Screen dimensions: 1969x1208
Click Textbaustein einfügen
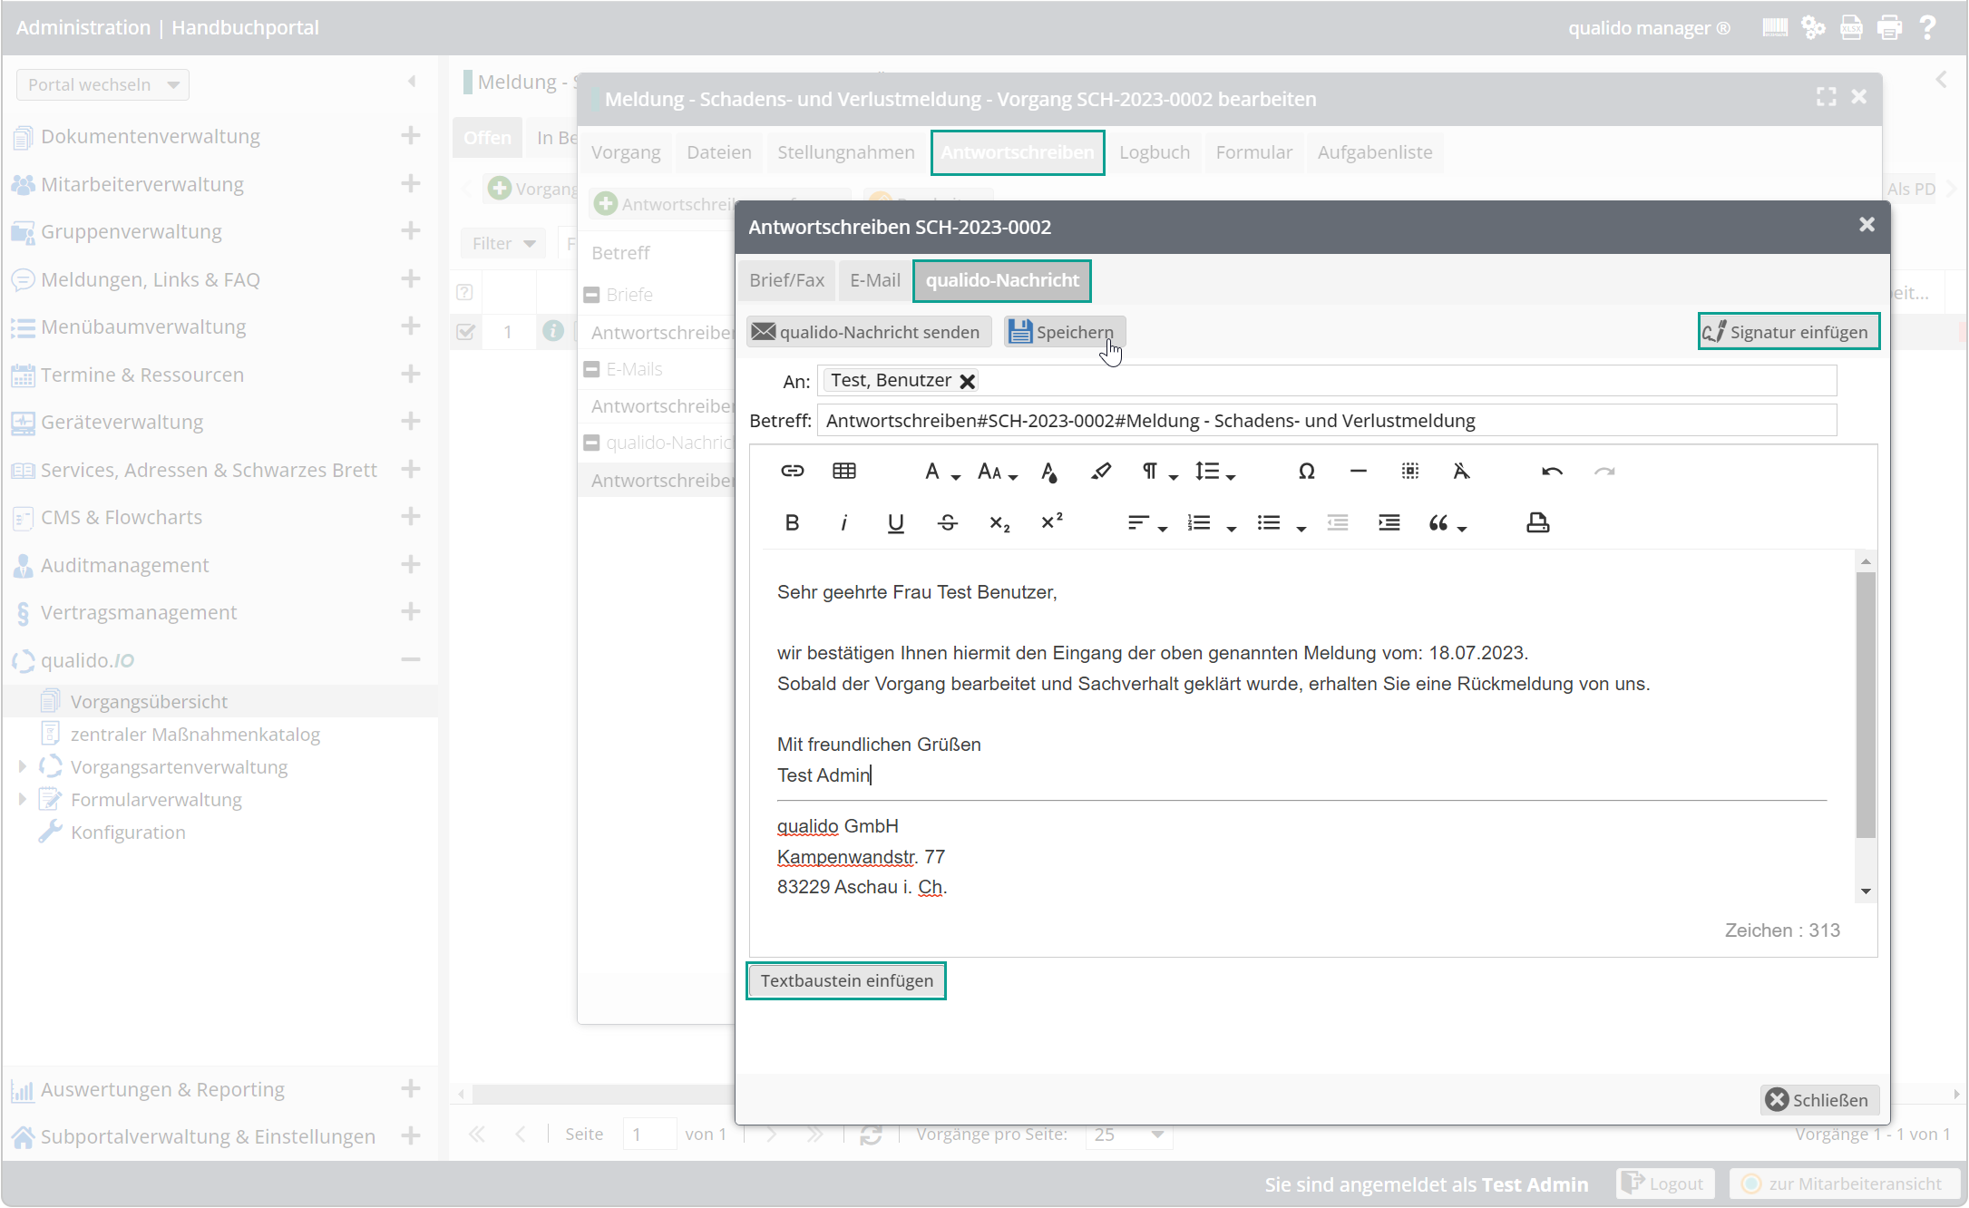tap(845, 980)
